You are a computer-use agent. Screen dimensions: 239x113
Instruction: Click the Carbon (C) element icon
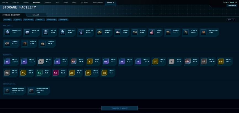point(41,62)
